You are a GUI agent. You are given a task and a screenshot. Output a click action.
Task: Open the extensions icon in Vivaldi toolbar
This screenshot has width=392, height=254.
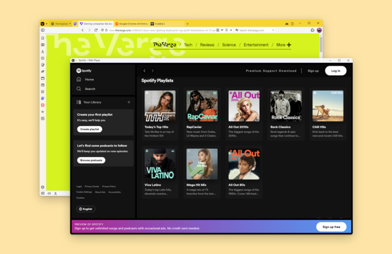pos(313,30)
